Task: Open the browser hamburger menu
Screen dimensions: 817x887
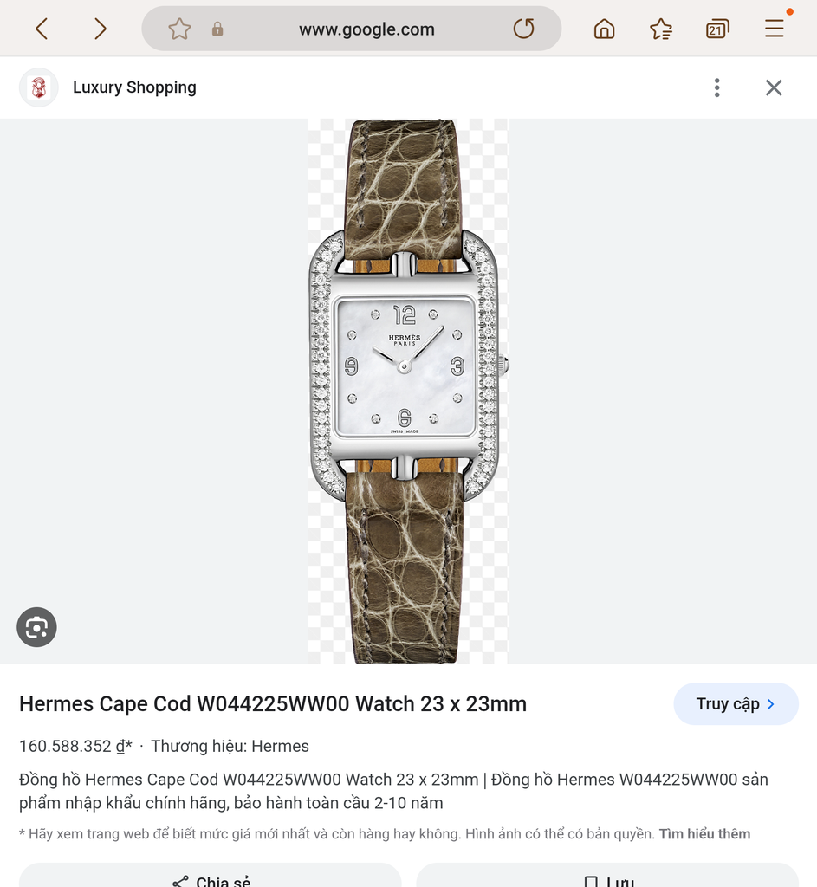Action: click(775, 29)
